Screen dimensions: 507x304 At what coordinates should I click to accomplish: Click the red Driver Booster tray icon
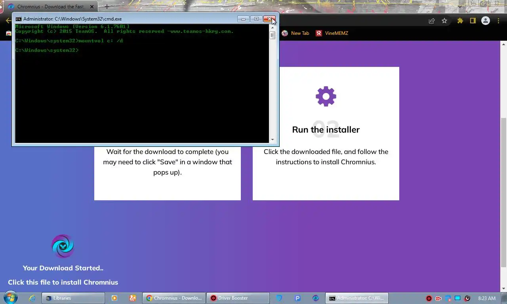pyautogui.click(x=429, y=298)
